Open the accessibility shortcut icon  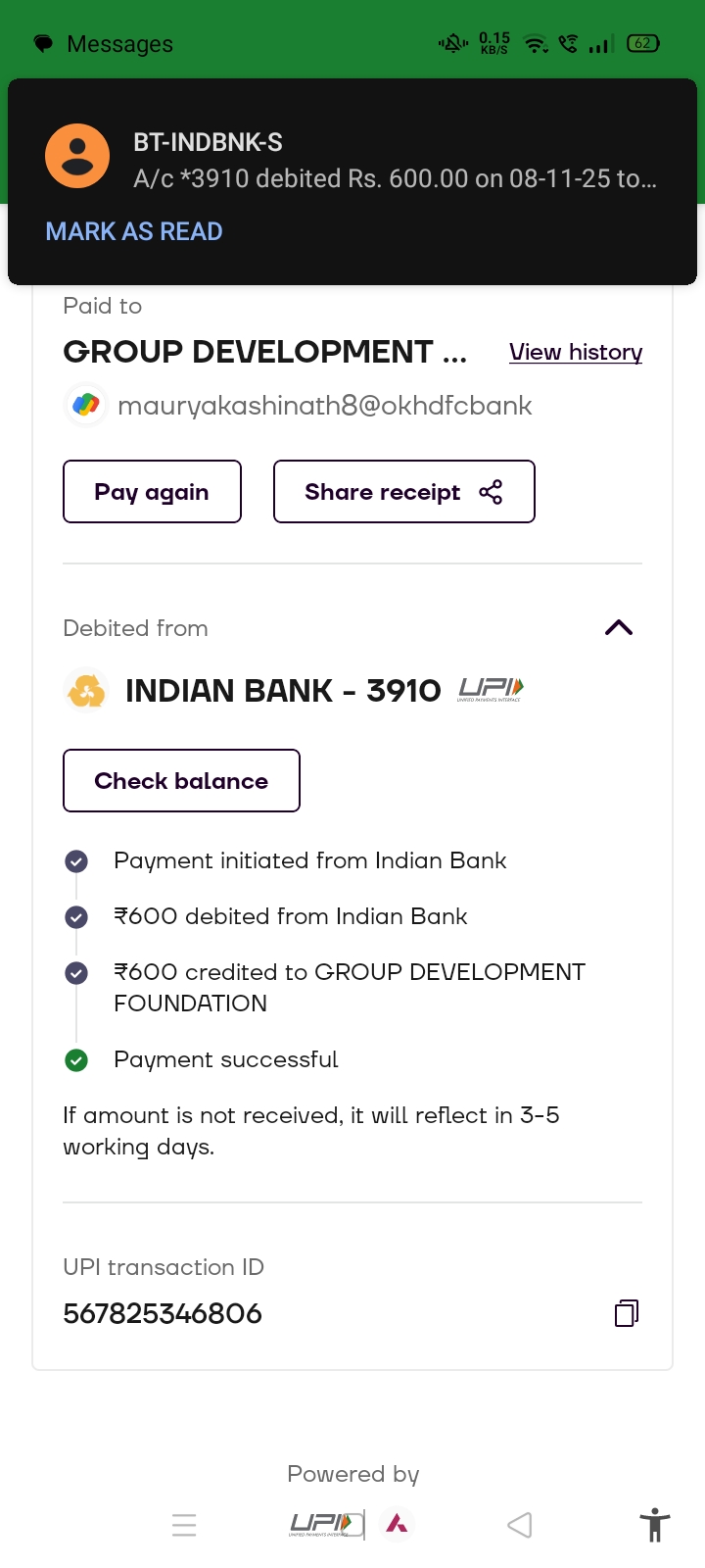pyautogui.click(x=654, y=1526)
